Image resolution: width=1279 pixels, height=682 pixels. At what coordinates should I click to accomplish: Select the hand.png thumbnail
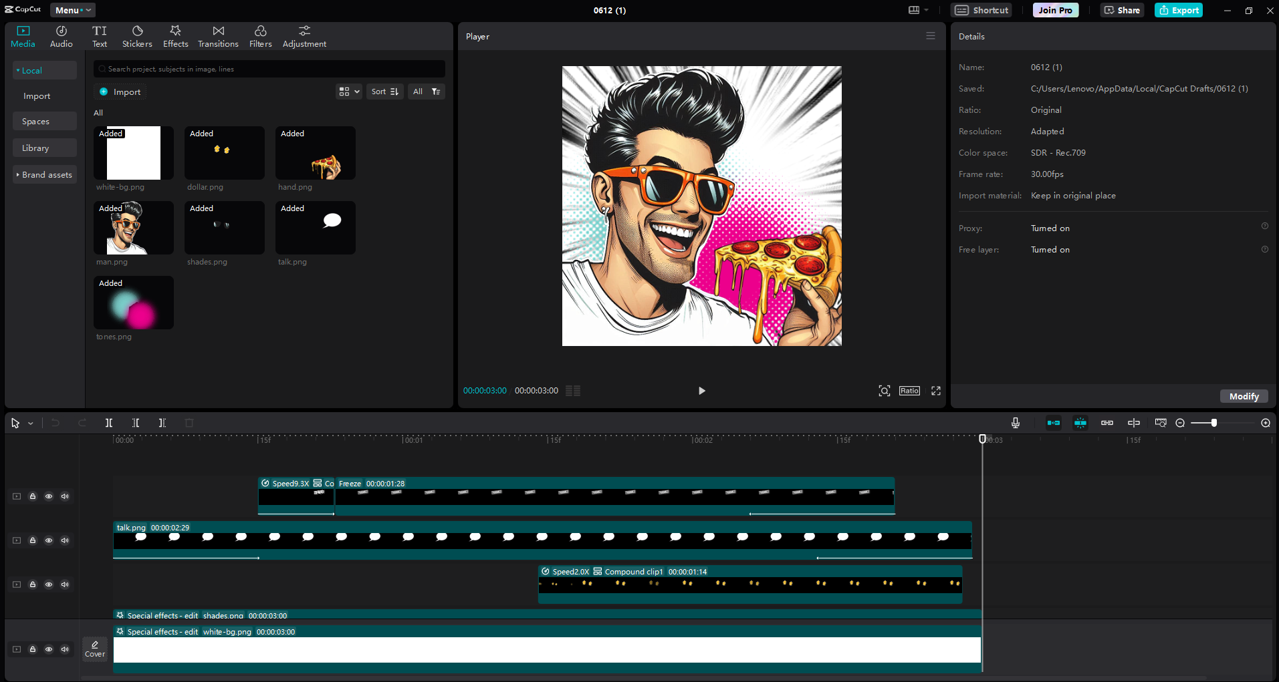316,153
